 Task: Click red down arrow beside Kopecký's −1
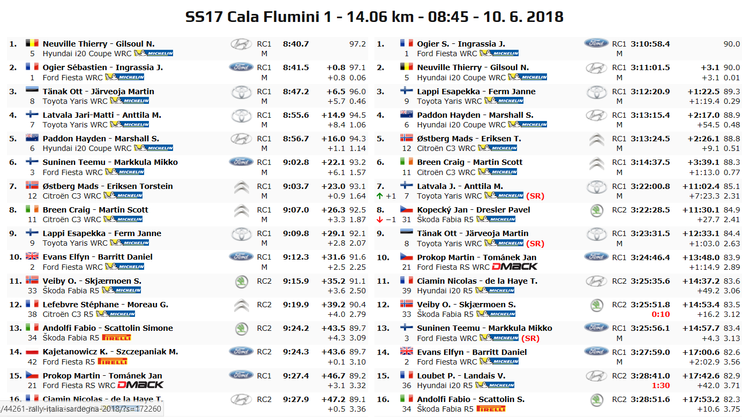380,219
